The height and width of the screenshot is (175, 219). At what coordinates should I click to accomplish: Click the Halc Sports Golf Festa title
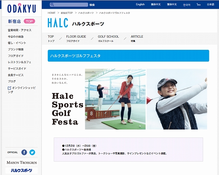click(x=67, y=109)
